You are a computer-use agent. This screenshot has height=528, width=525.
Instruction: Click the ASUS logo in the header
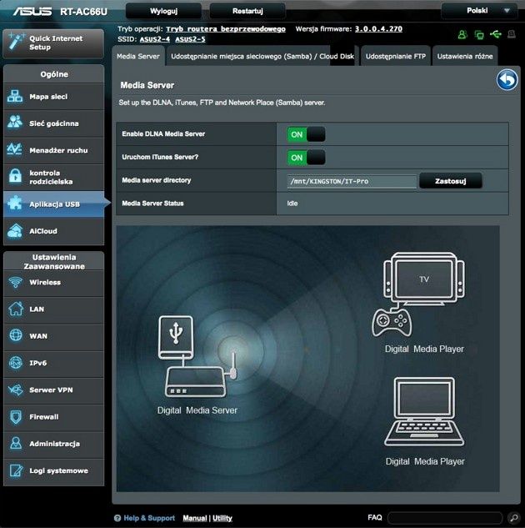coord(32,11)
